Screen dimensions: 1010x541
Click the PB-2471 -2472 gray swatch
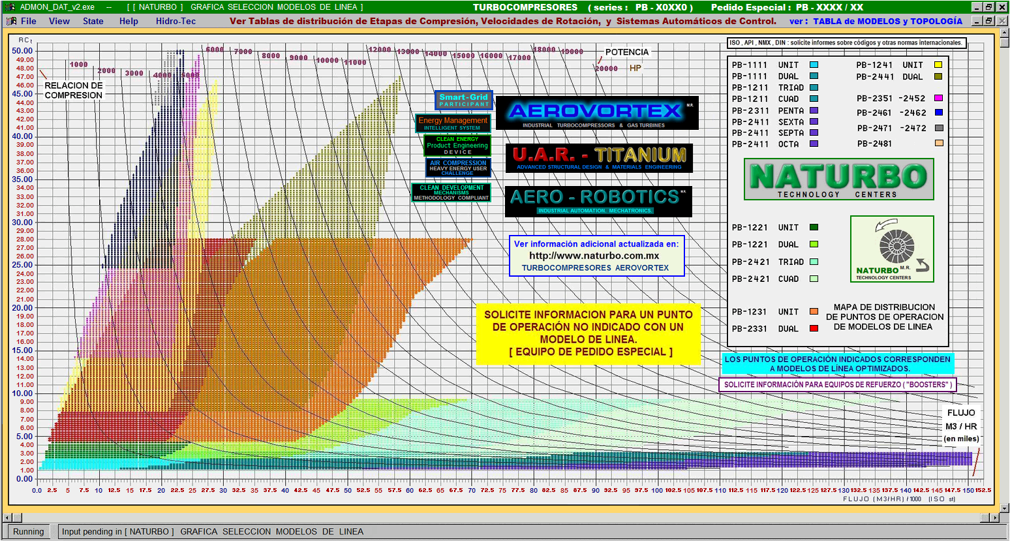pos(938,128)
